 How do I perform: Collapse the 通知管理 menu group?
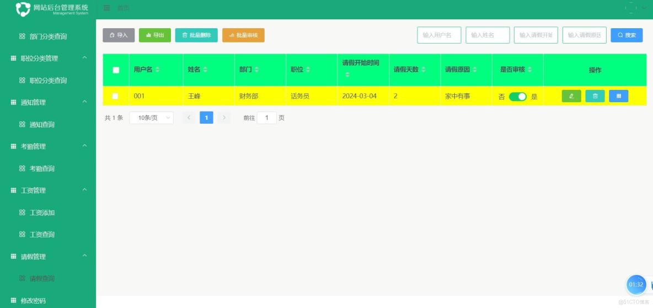coord(84,102)
